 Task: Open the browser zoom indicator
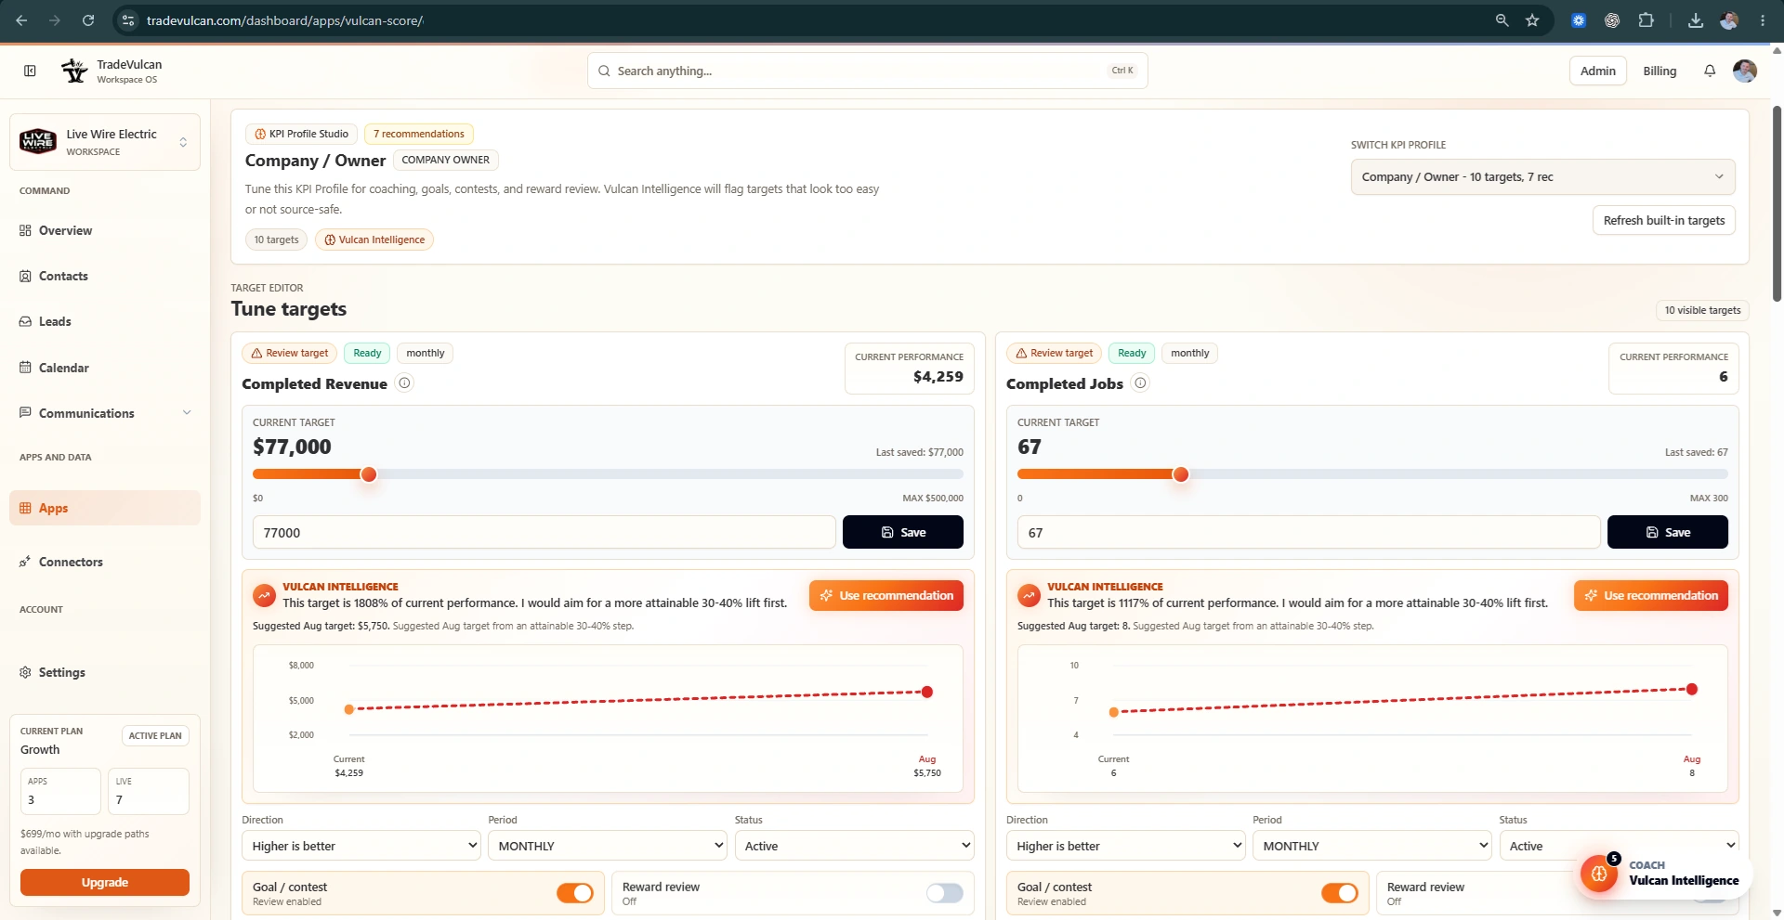point(1502,20)
